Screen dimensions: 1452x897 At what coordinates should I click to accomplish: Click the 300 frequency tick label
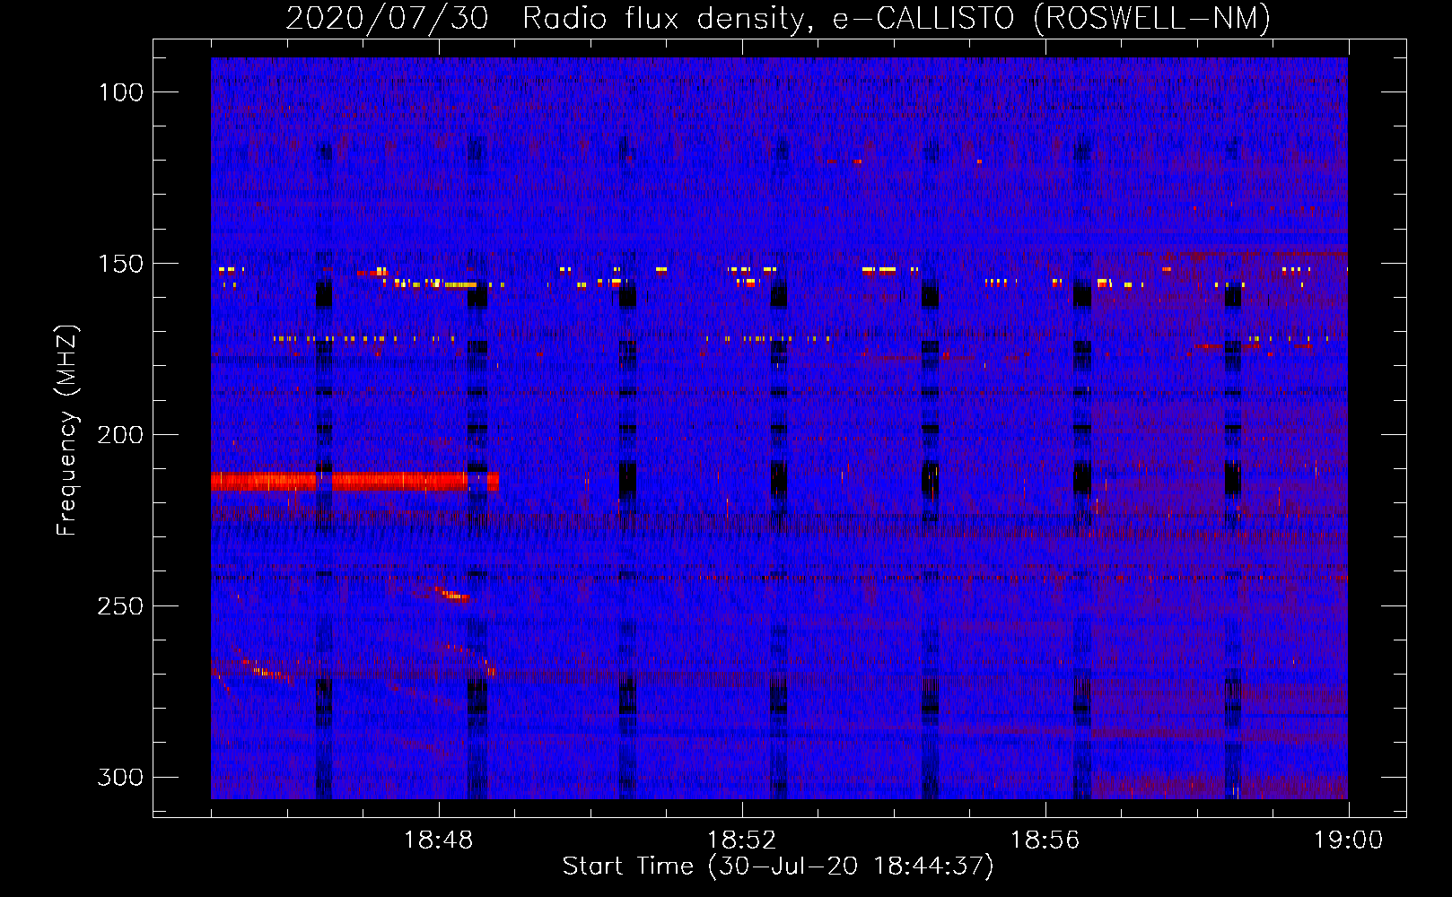click(120, 777)
